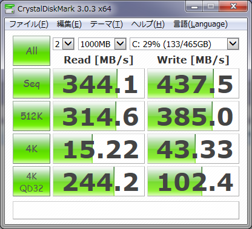Open the ファイル(F) menu
This screenshot has height=229, width=252.
[28, 24]
